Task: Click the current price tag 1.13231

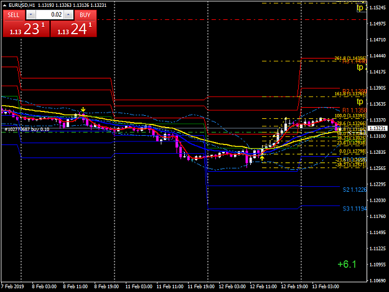Action: point(377,128)
